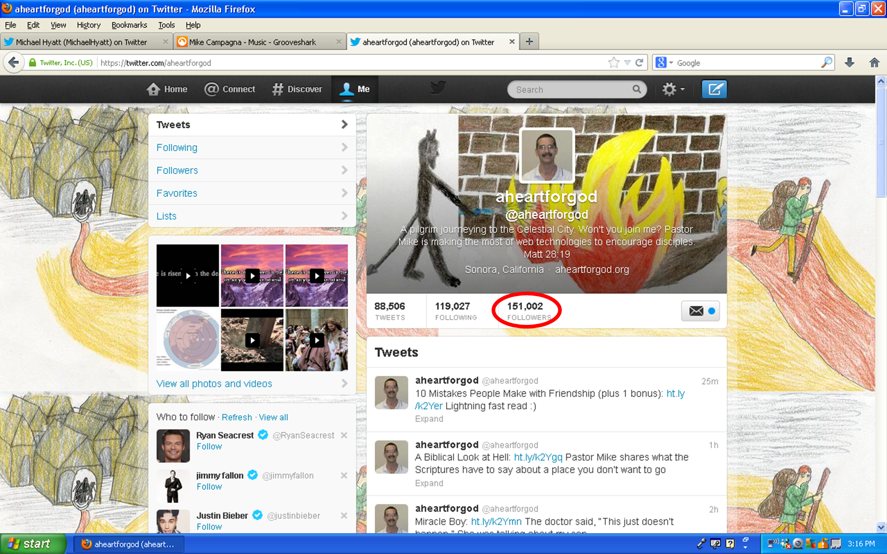Screen dimensions: 887x554
Task: Expand the Tweets sidebar row
Action: click(252, 125)
